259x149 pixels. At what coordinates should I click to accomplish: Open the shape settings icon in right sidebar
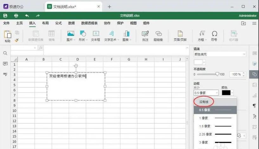(x=255, y=74)
